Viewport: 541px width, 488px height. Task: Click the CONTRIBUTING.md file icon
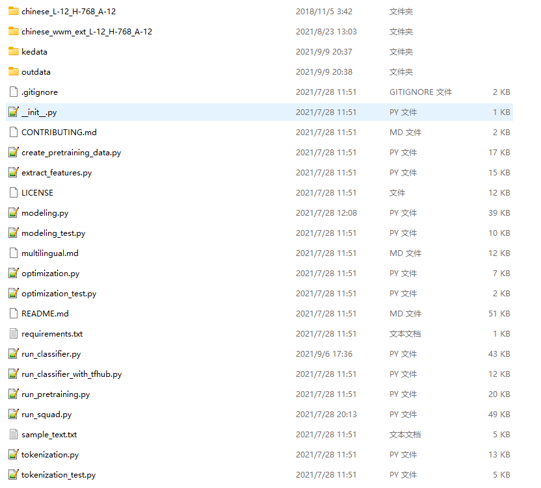point(14,132)
